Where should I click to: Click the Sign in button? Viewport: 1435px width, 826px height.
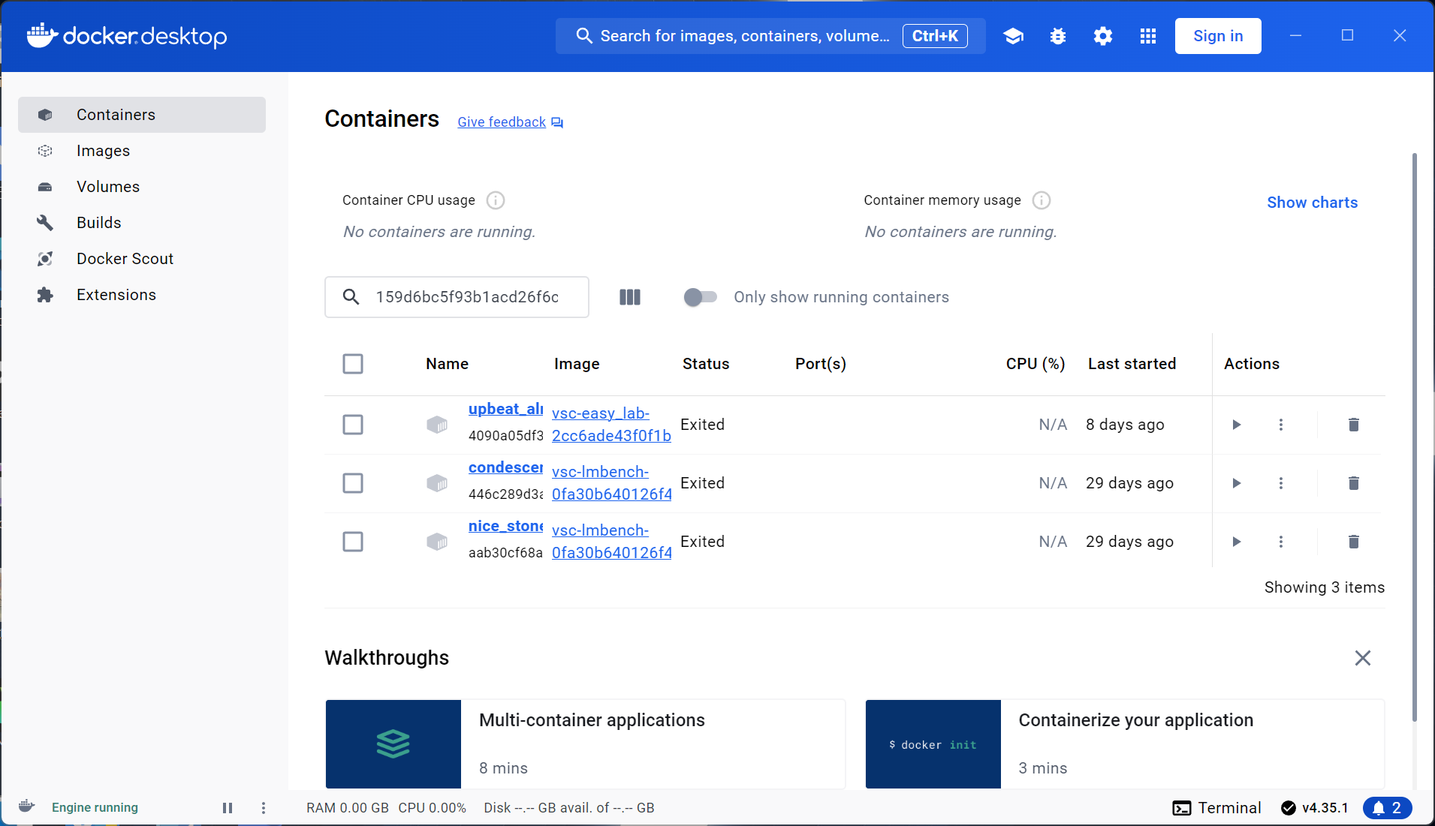point(1218,36)
